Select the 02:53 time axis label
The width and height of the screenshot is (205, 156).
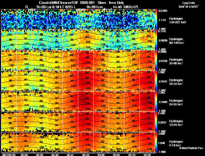tap(86, 154)
